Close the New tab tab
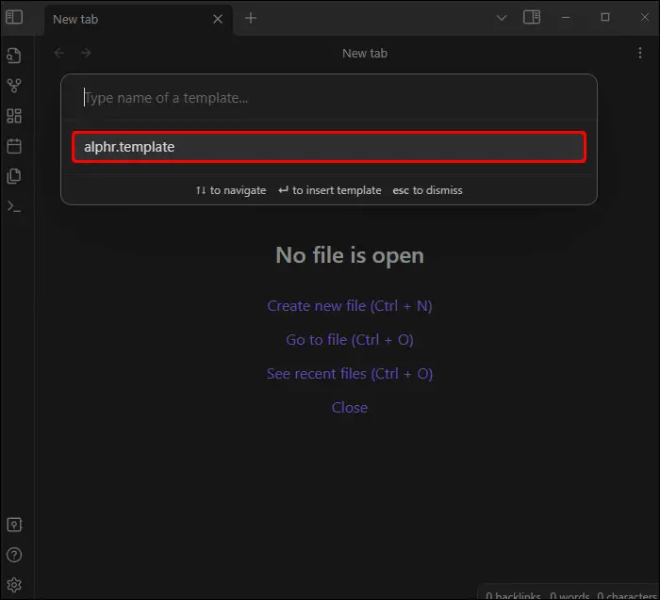This screenshot has width=660, height=600. tap(218, 19)
